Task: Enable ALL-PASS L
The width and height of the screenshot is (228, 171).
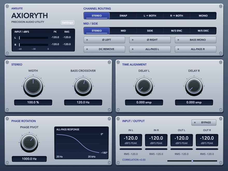Action: pyautogui.click(x=150, y=49)
